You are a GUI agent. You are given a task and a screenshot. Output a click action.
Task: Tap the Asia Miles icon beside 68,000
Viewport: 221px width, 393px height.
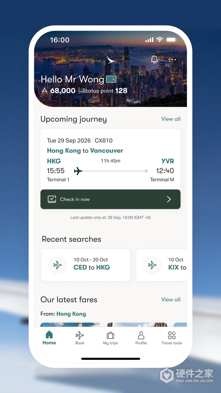[44, 91]
